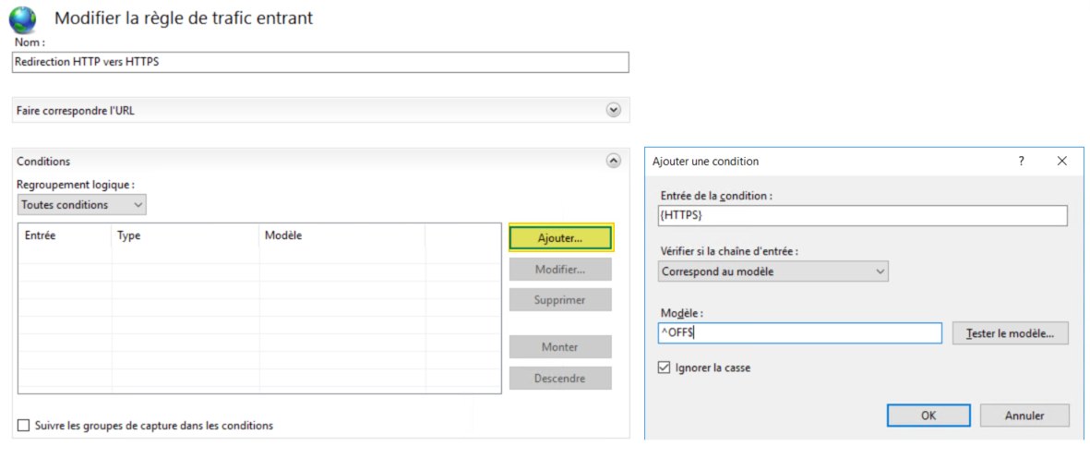Click the Entrée de la condition field

click(863, 215)
